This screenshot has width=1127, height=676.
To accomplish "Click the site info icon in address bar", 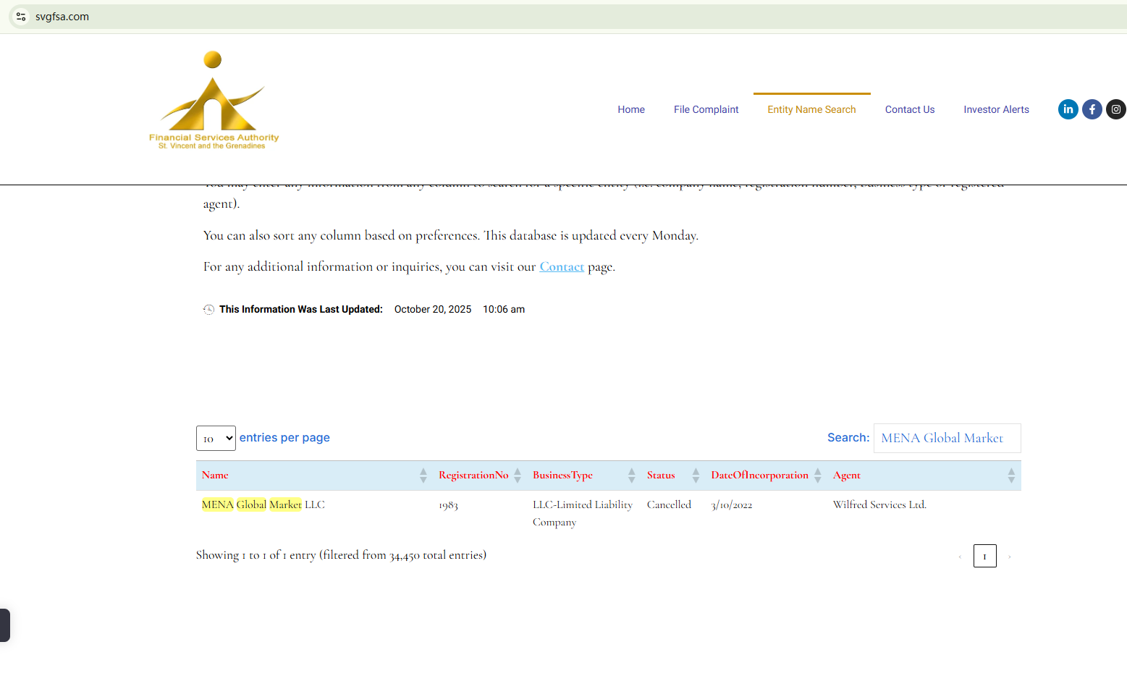I will click(x=21, y=17).
